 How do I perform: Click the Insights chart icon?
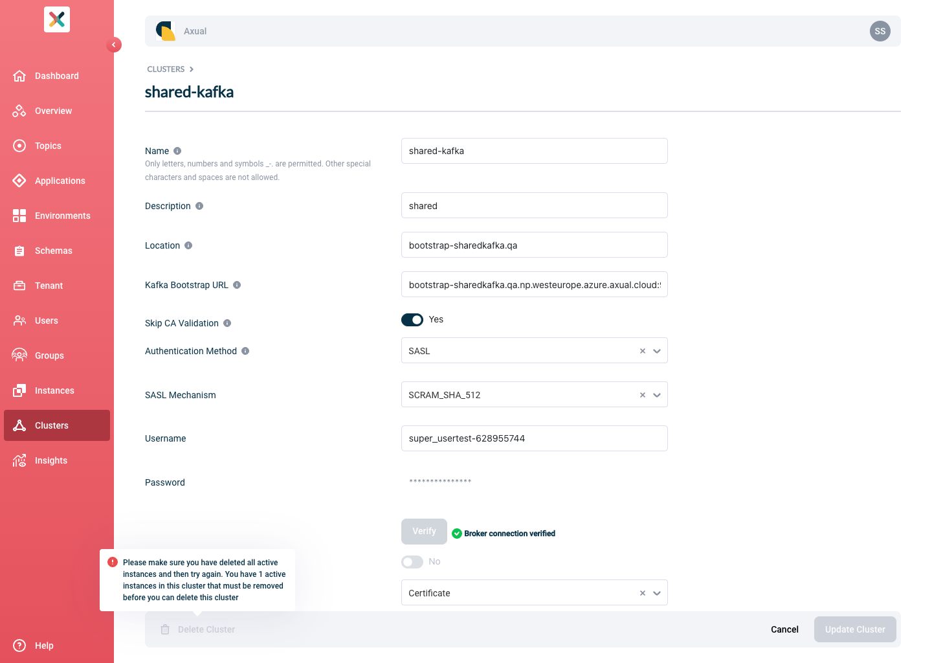click(19, 460)
